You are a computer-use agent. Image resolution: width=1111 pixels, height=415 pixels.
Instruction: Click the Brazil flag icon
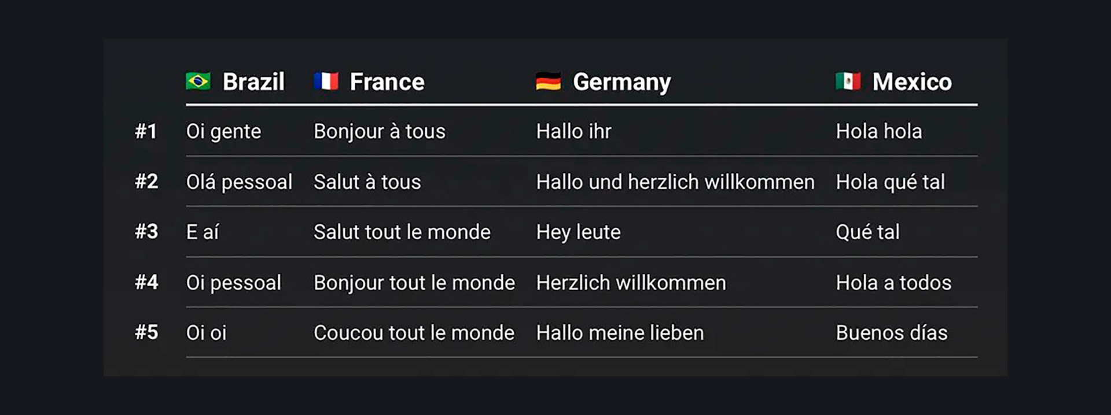pos(198,81)
